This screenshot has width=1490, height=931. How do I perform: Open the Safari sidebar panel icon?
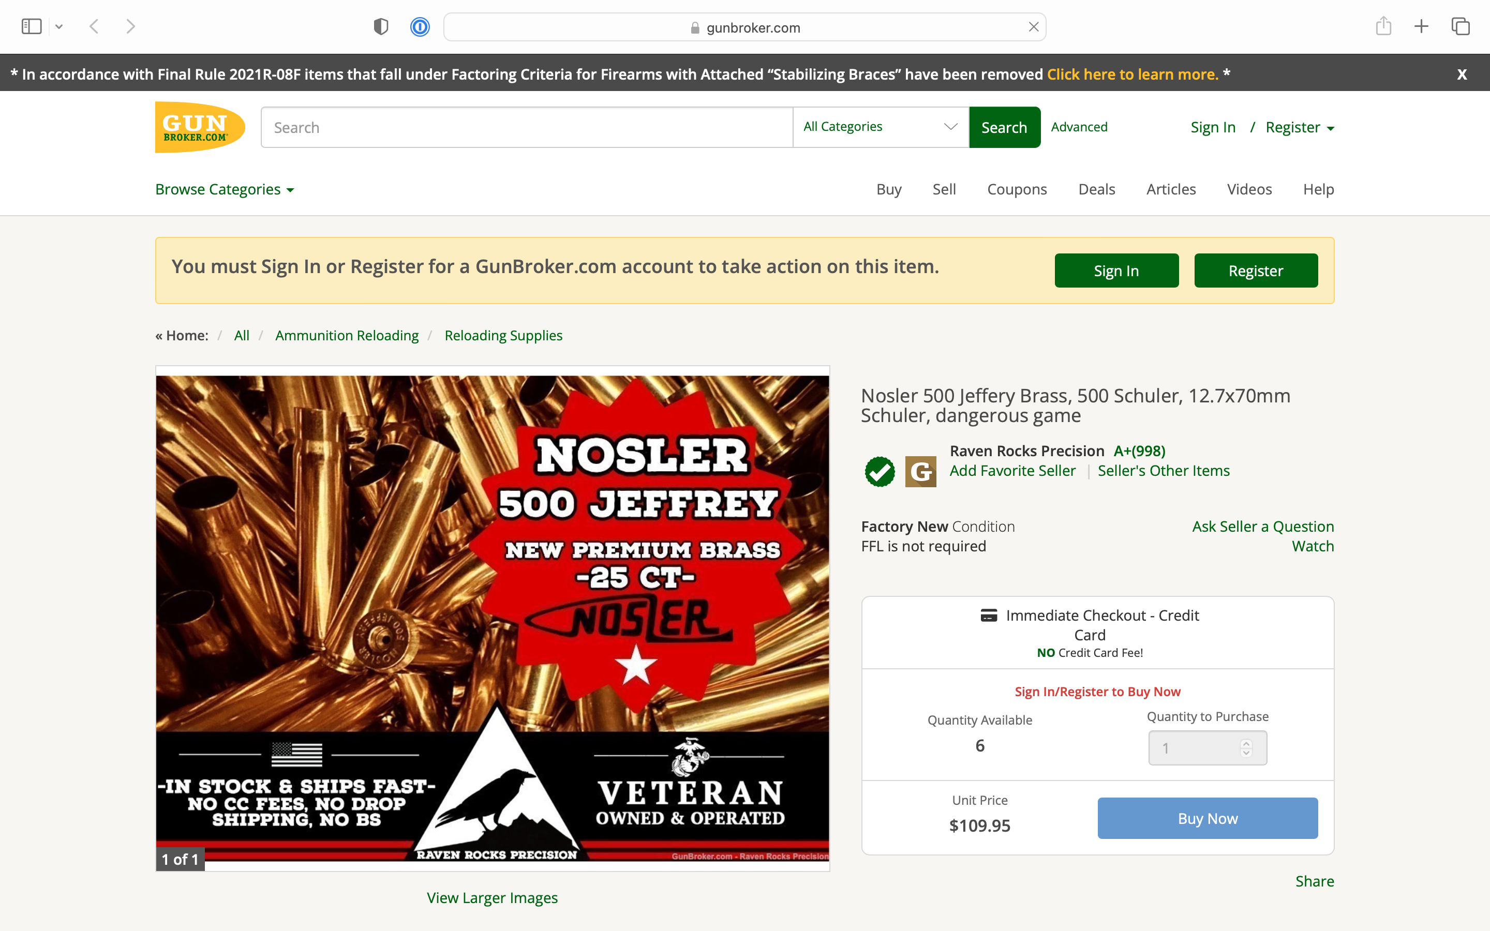[x=32, y=26]
